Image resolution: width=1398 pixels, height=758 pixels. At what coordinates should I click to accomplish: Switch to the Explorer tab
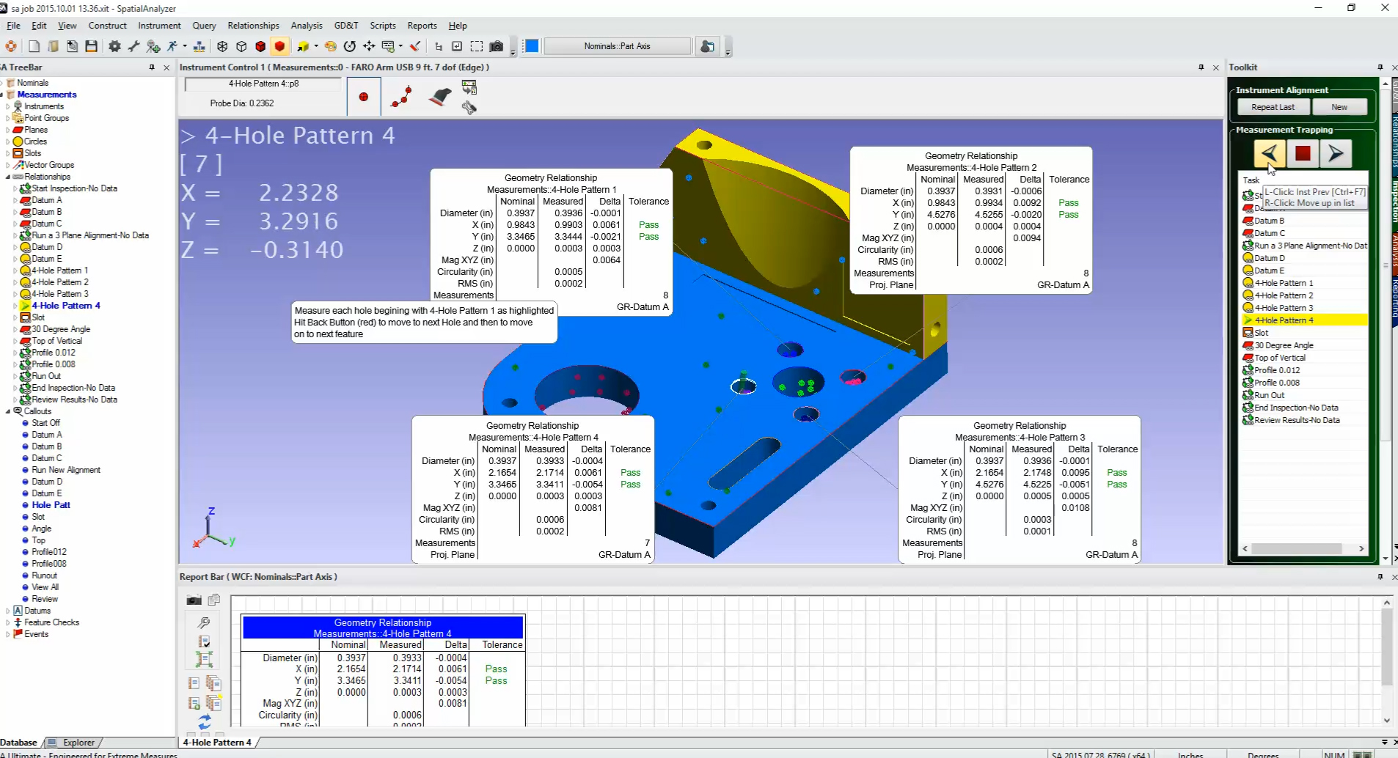78,742
